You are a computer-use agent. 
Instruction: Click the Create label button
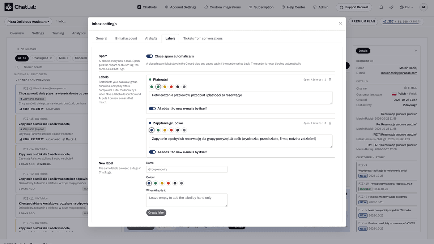pyautogui.click(x=156, y=213)
